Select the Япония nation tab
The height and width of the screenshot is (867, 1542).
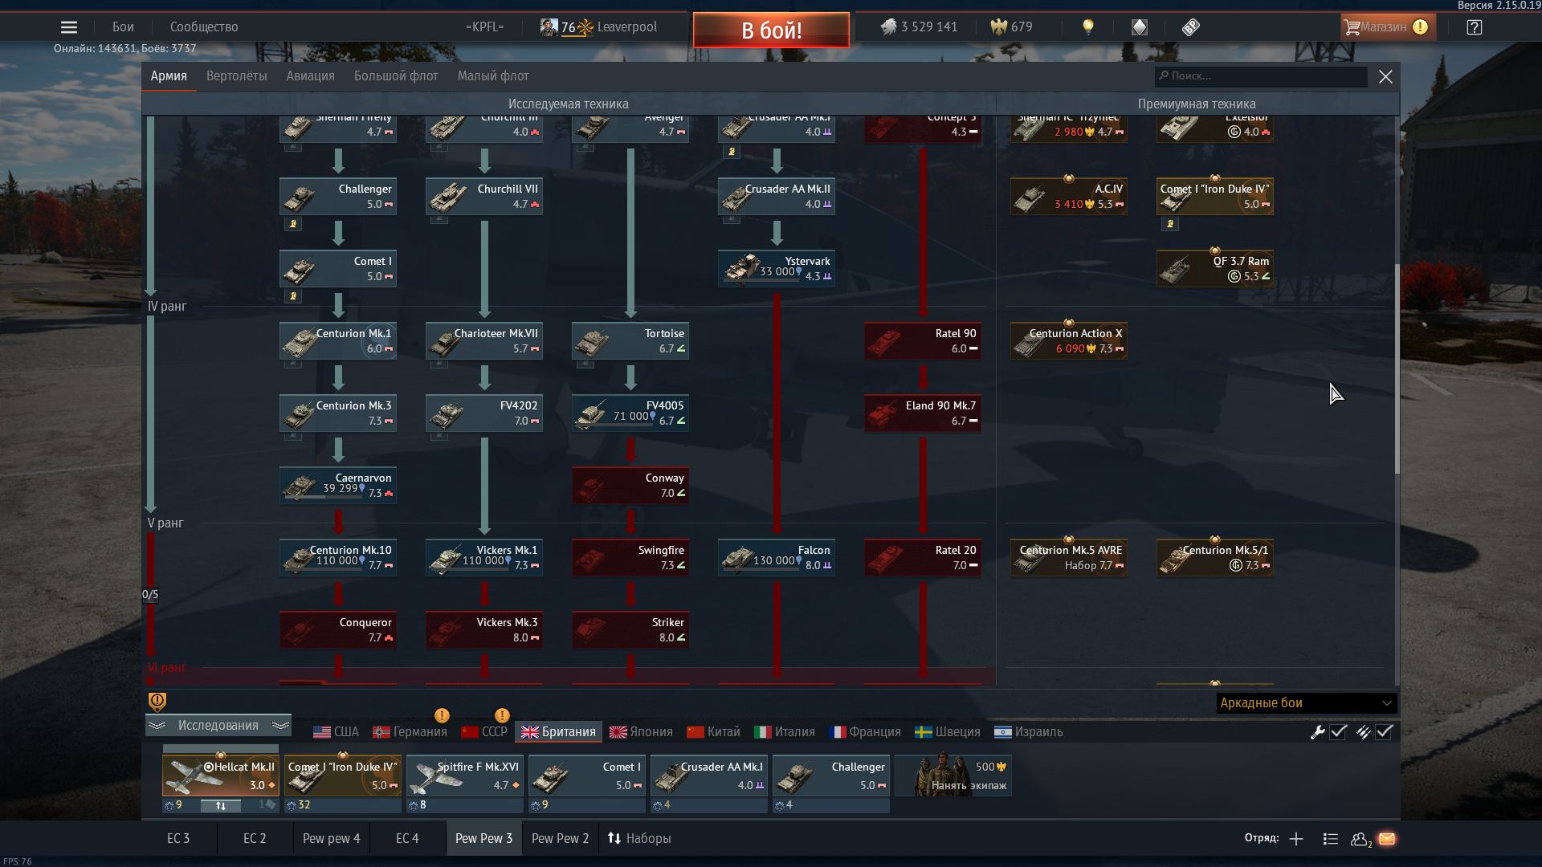click(x=641, y=732)
